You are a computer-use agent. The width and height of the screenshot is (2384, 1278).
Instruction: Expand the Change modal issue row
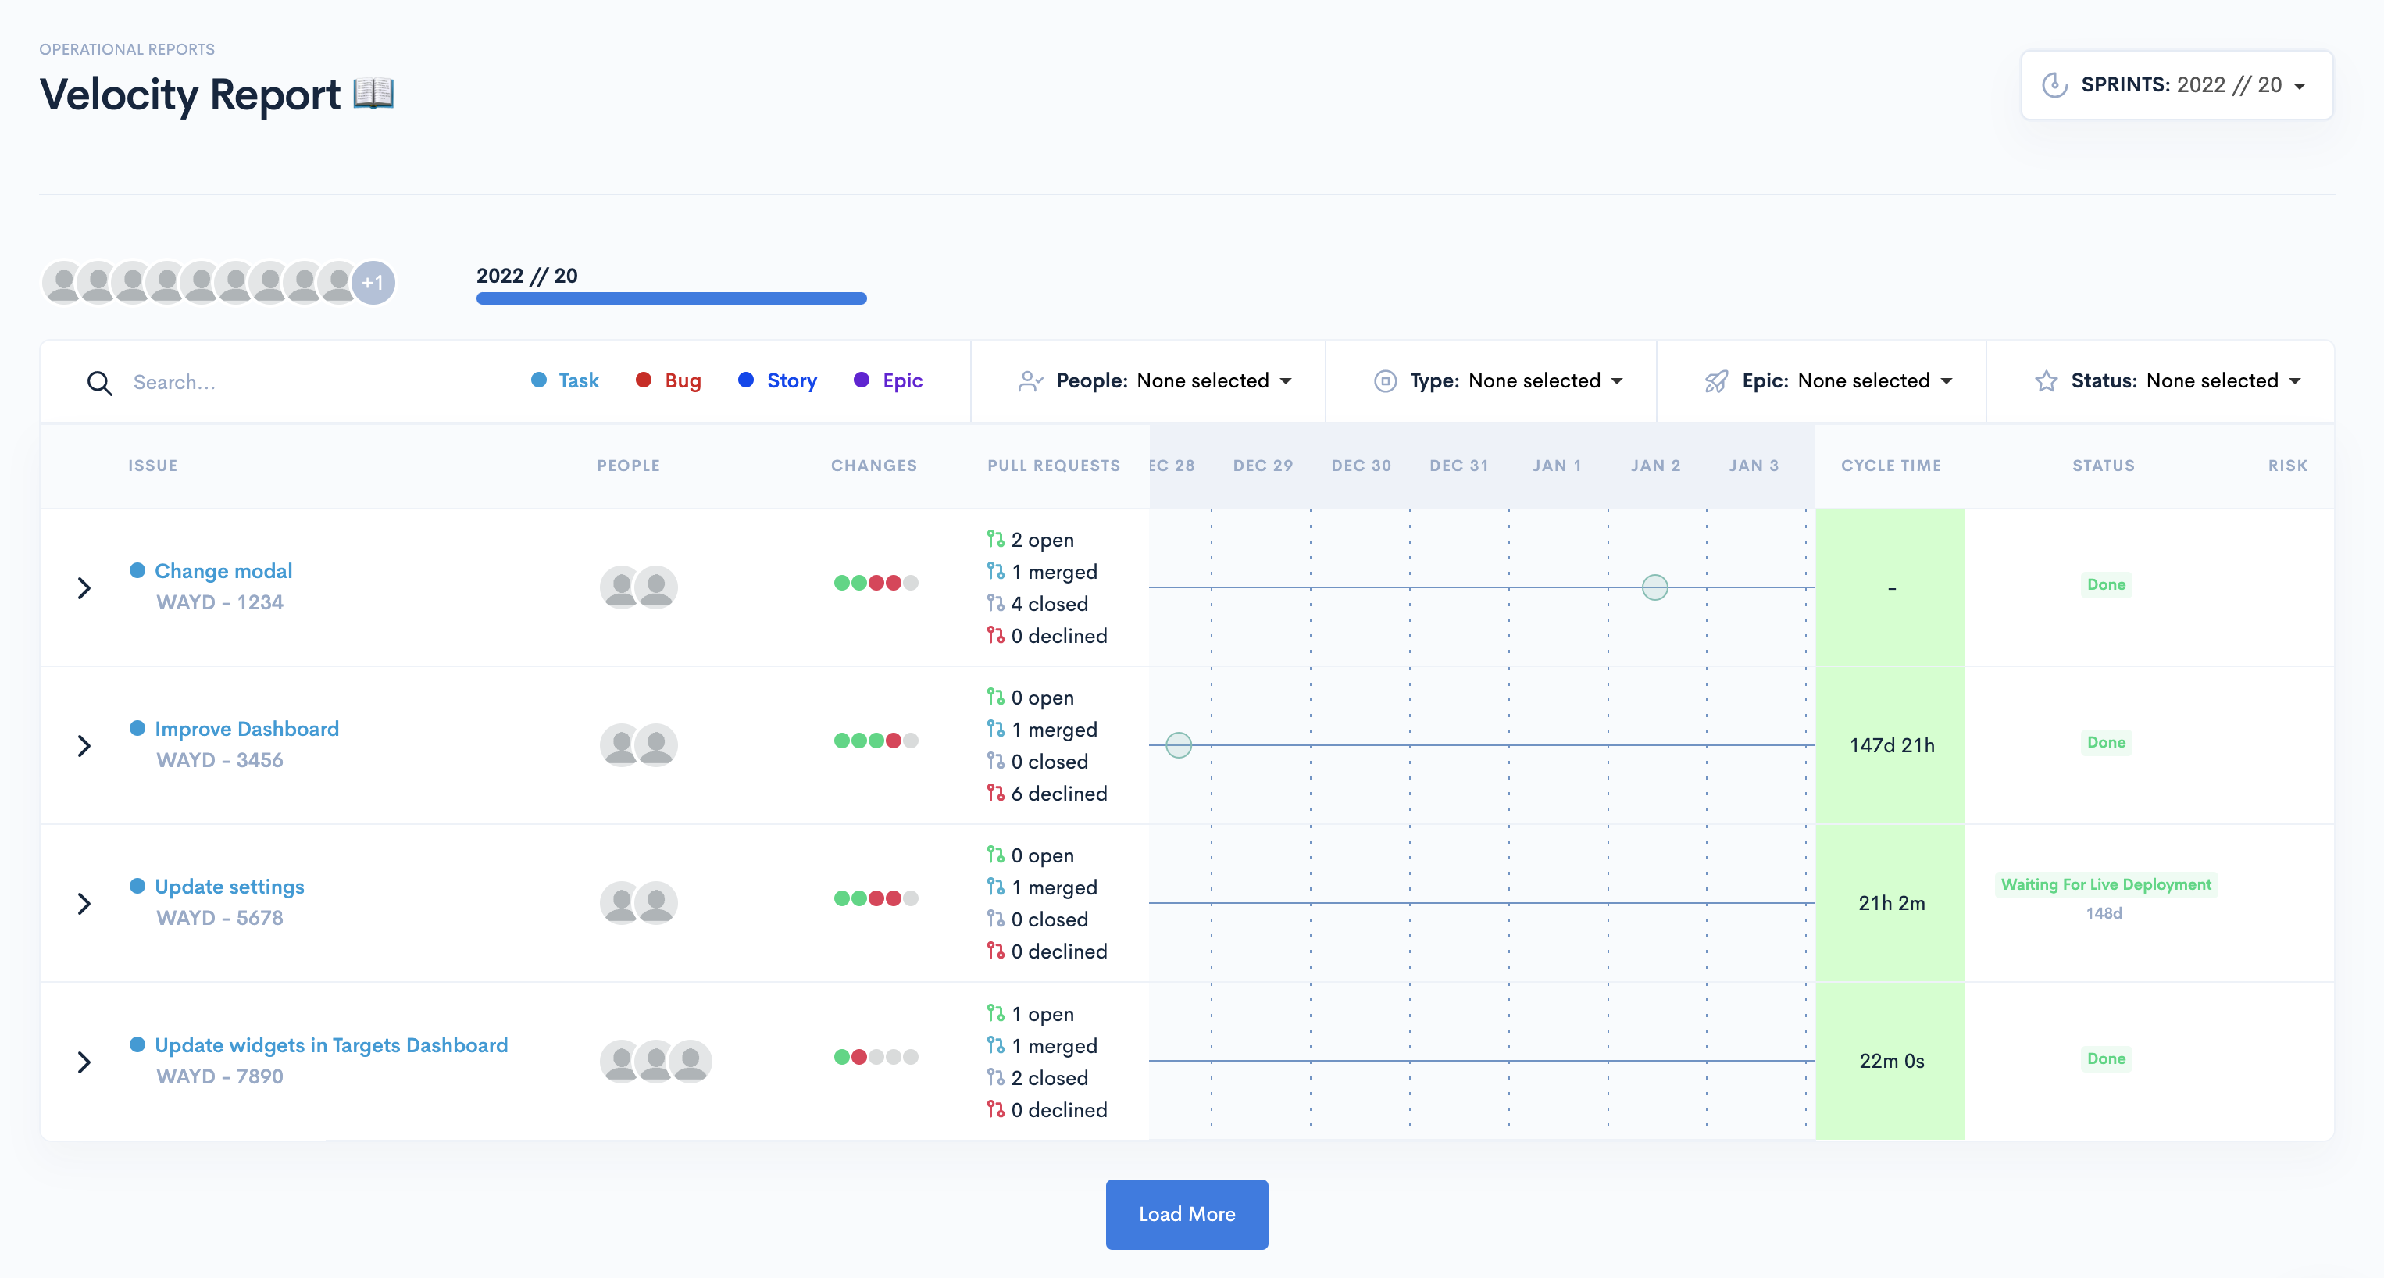pos(84,587)
